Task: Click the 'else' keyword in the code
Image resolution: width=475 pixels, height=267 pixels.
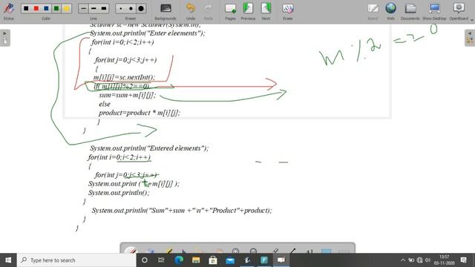Action: click(105, 104)
